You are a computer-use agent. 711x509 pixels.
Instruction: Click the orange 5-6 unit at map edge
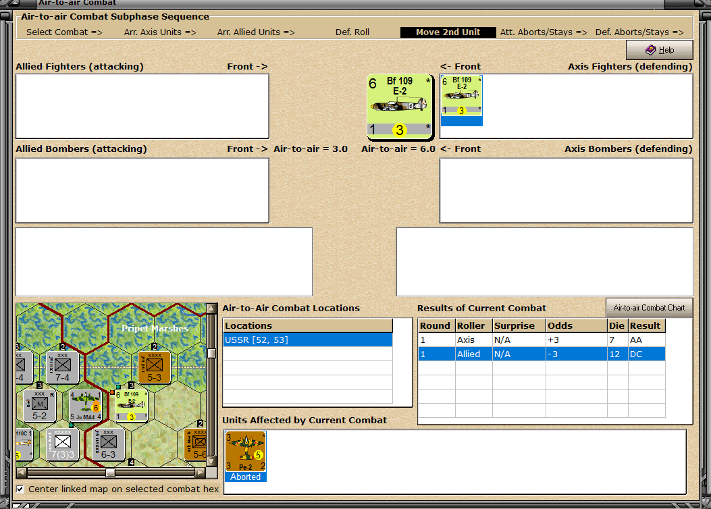click(196, 444)
